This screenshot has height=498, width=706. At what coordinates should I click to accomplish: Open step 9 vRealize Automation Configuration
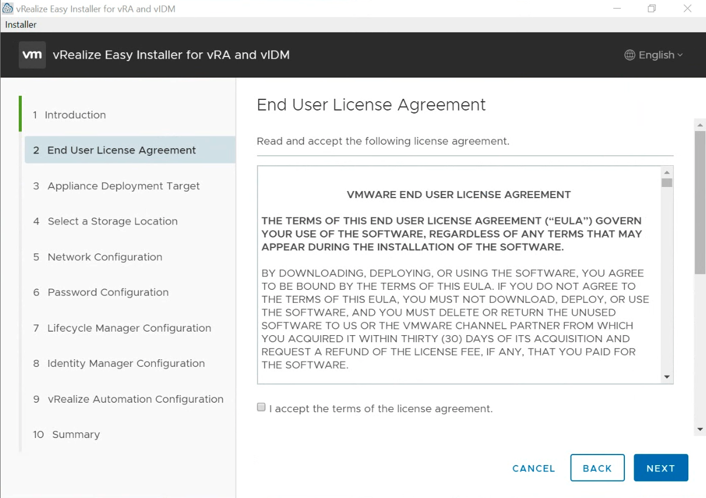(x=135, y=399)
